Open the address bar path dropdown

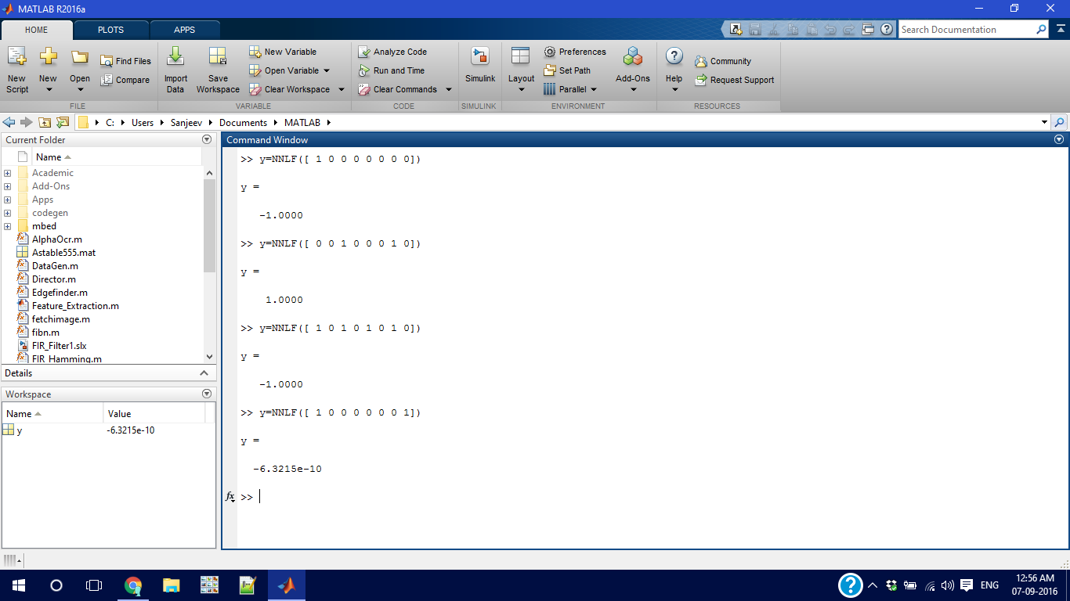click(x=1044, y=123)
